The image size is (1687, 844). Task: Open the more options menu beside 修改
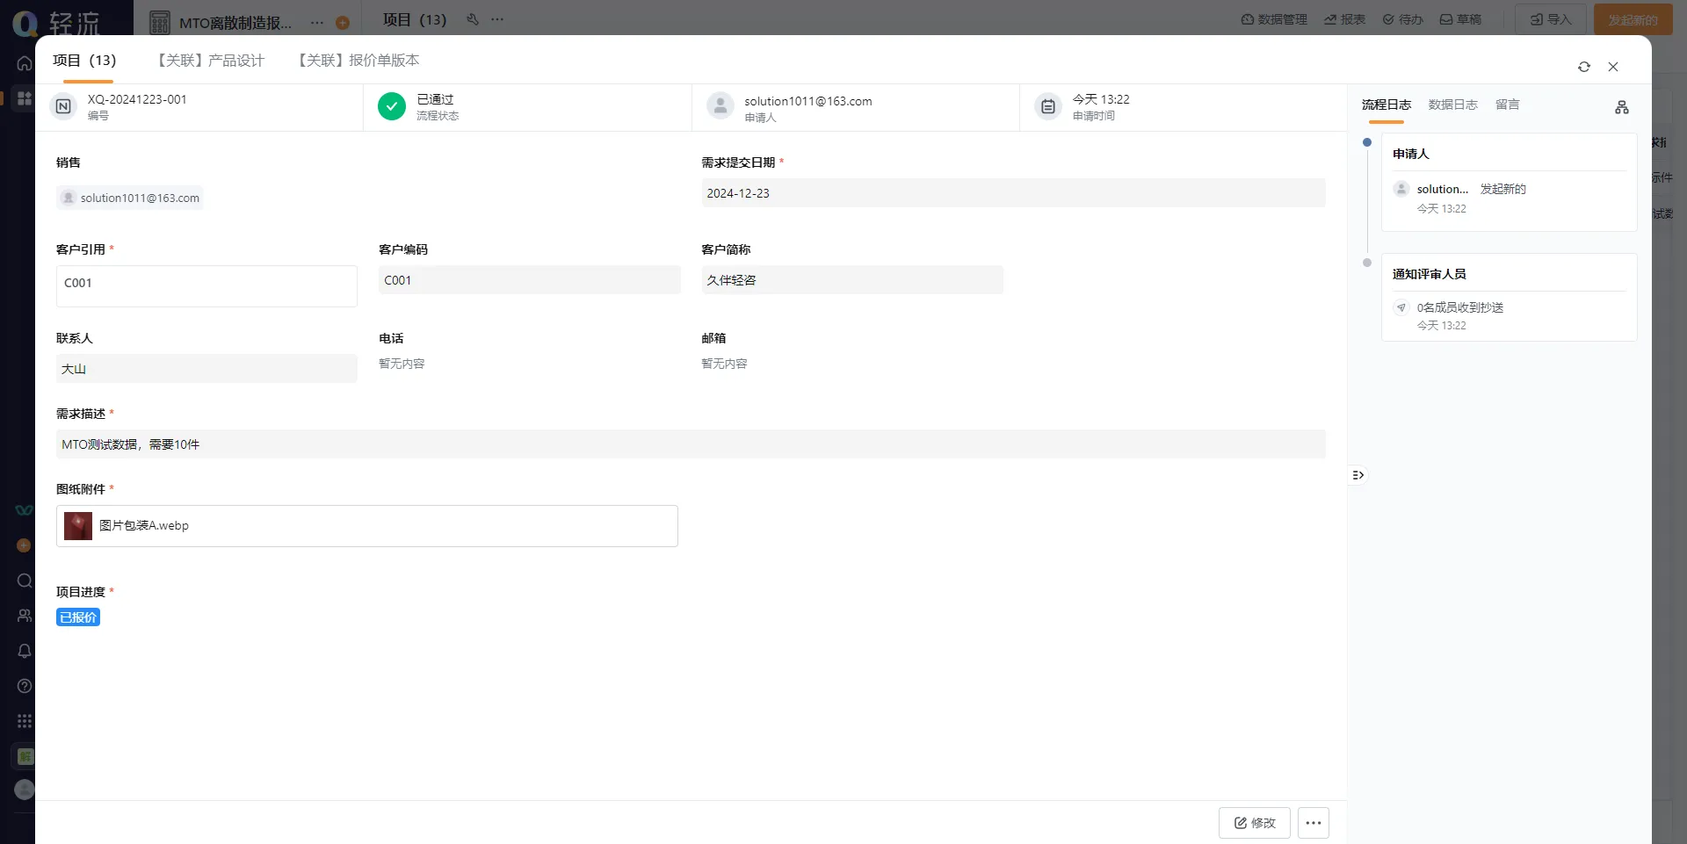pyautogui.click(x=1313, y=823)
